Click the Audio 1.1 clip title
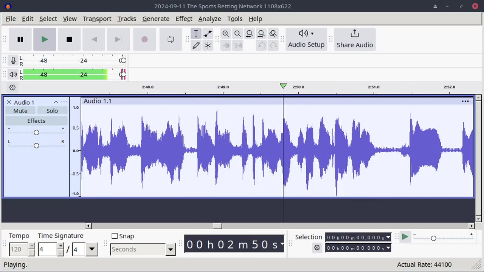Screen dimensions: 484x272 tap(98, 101)
